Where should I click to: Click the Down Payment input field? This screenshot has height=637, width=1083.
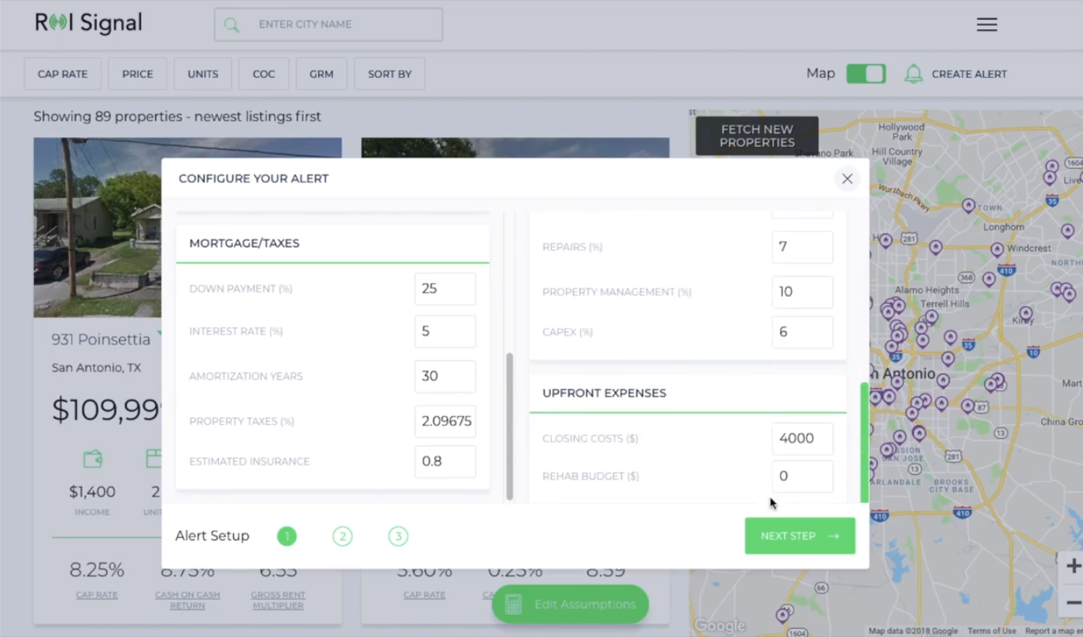click(445, 289)
